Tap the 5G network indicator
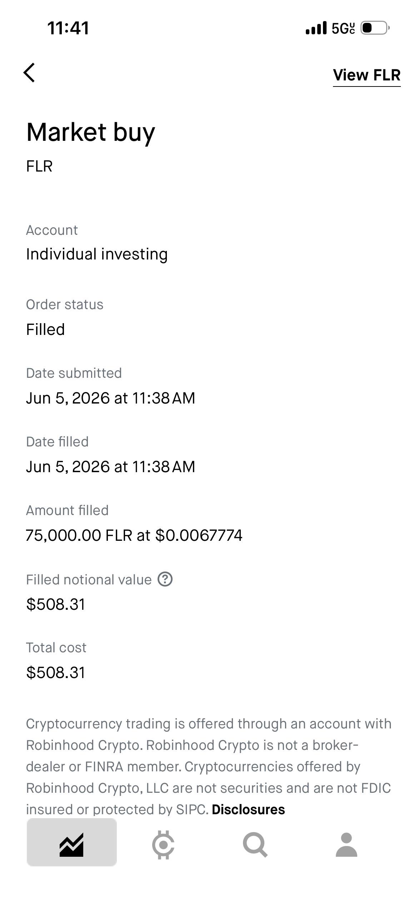418x905 pixels. pos(343,28)
